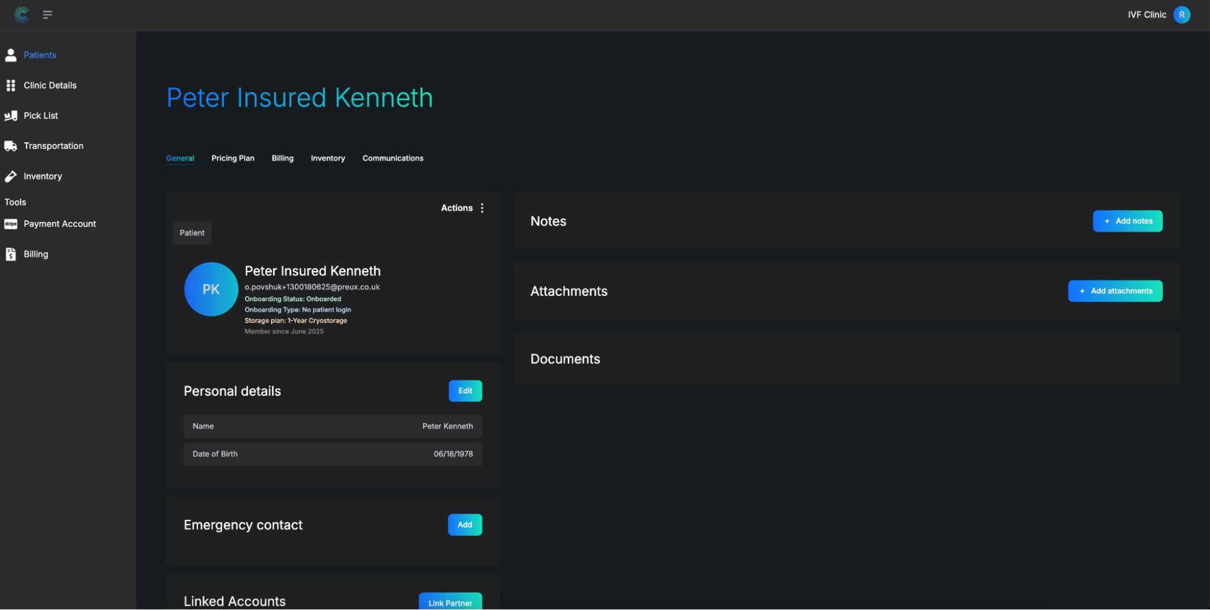Click the Billing invoice icon in sidebar
Viewport: 1210px width, 610px height.
tap(11, 254)
